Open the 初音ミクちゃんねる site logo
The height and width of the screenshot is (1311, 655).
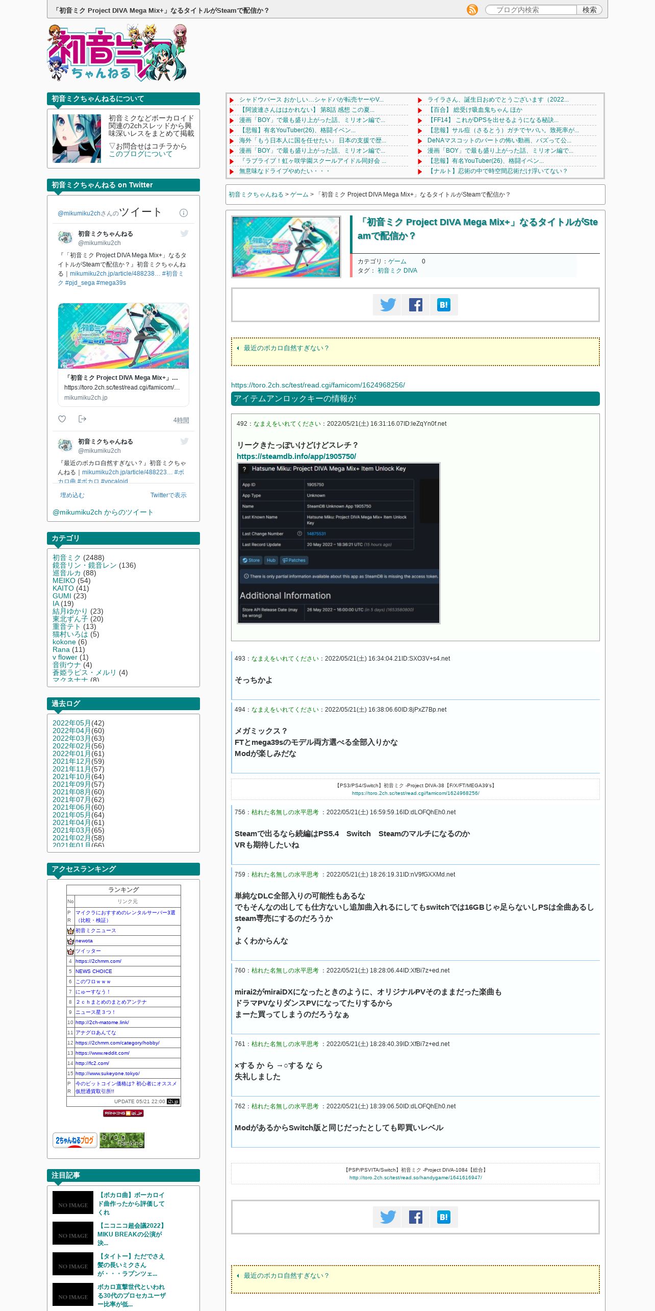(117, 53)
